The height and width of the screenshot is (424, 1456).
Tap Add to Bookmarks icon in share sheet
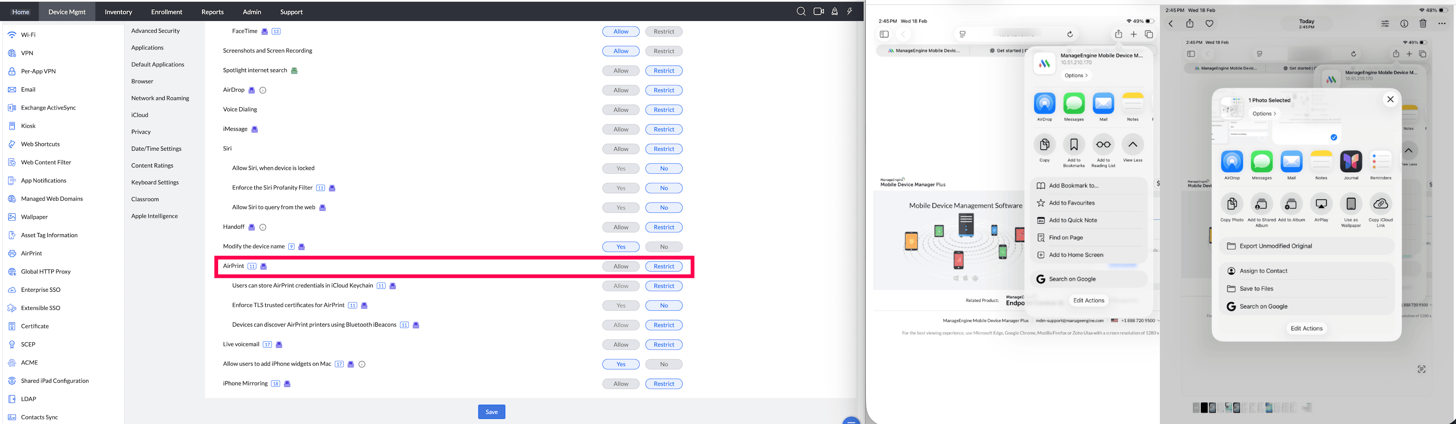[x=1074, y=144]
